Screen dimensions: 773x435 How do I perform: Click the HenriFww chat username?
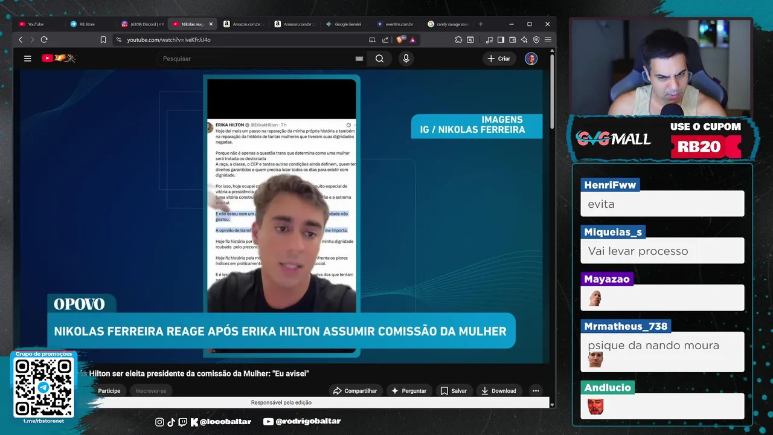point(610,185)
